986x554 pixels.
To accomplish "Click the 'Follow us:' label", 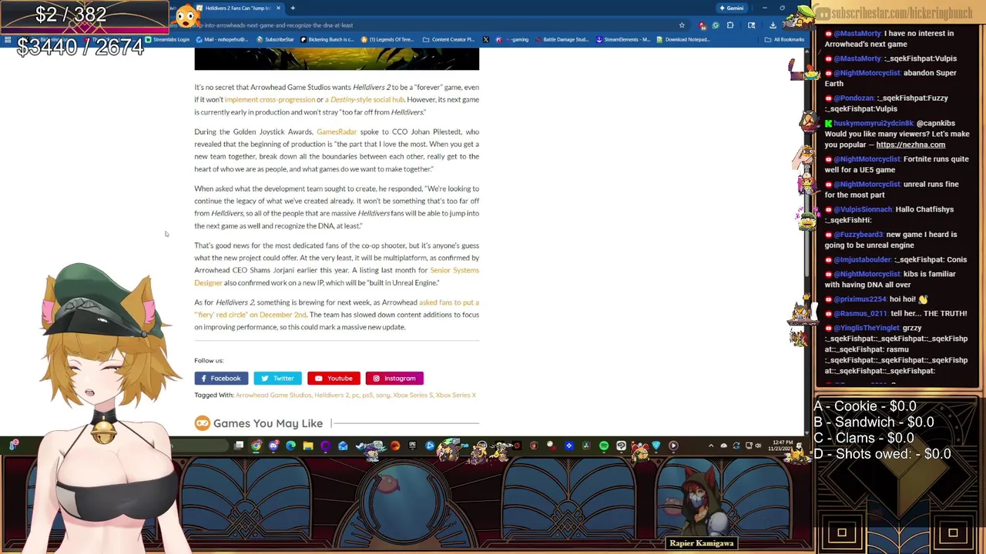I will tap(209, 360).
